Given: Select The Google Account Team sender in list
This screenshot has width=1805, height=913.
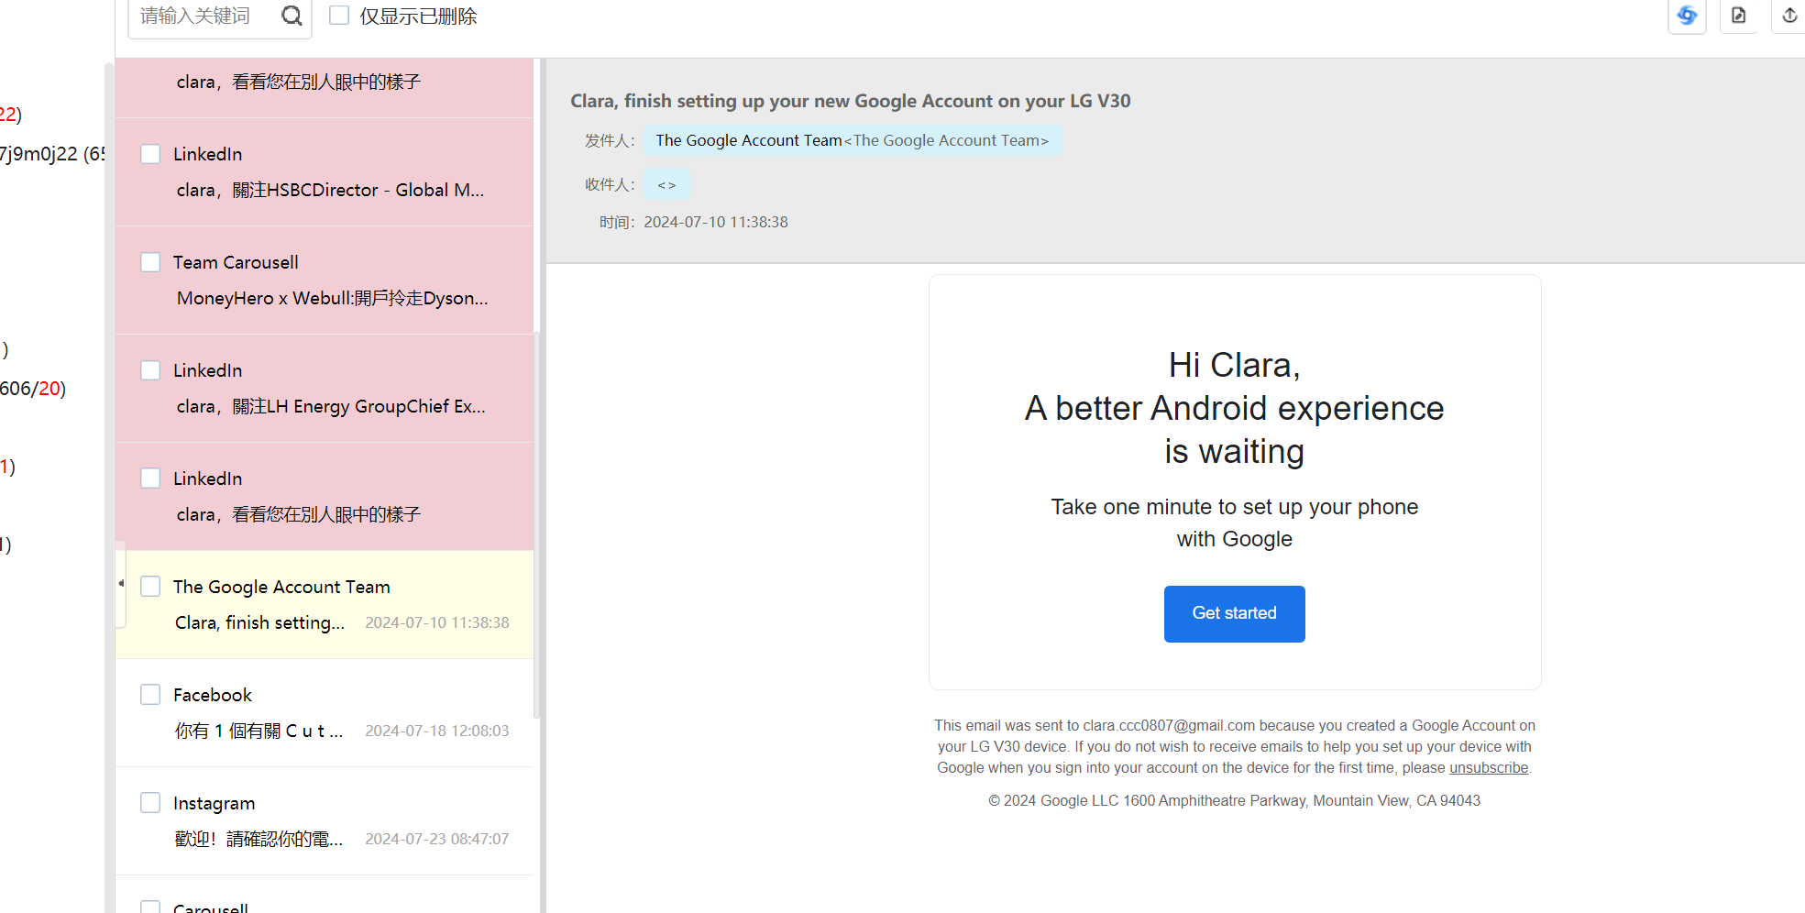Looking at the screenshot, I should tap(281, 587).
